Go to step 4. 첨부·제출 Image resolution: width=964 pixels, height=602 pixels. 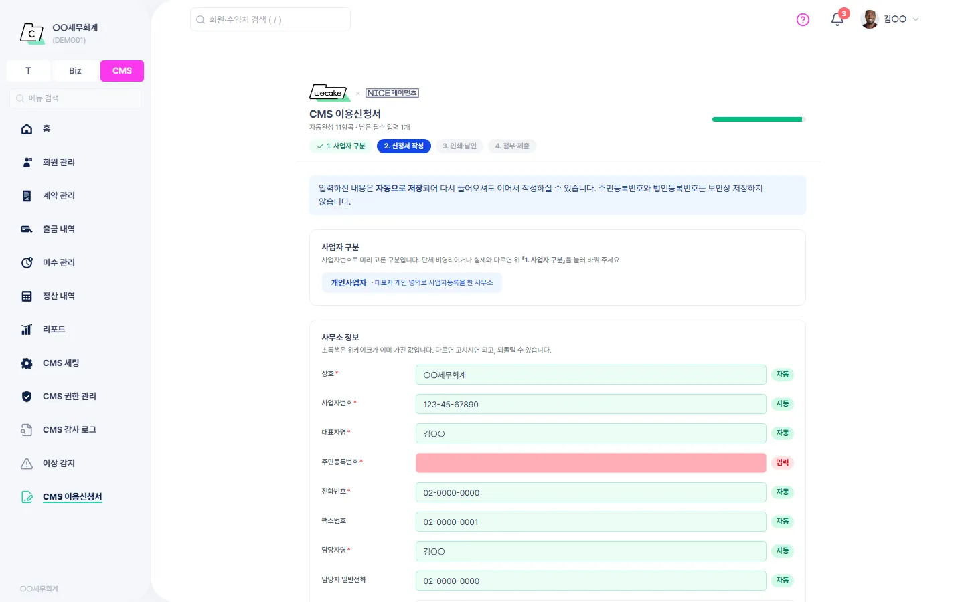(x=512, y=146)
